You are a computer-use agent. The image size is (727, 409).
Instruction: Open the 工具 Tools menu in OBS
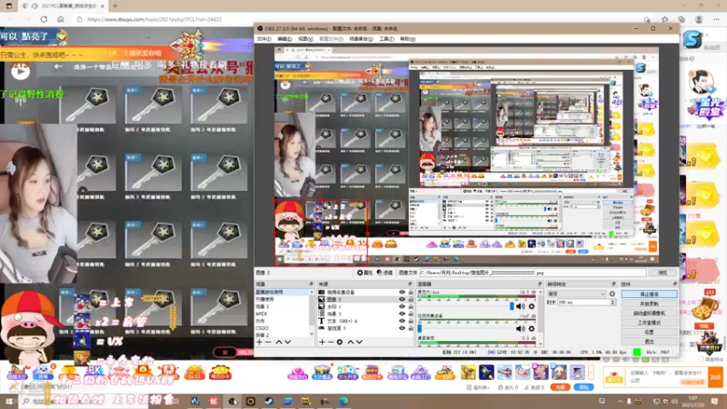pos(386,39)
